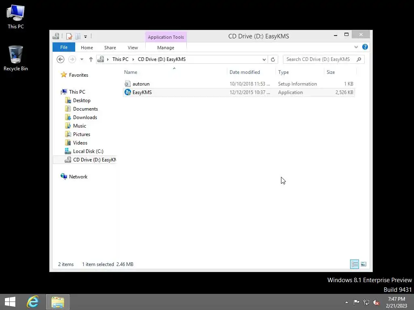Open Customize Quick Access Toolbar dropdown

[x=86, y=36]
